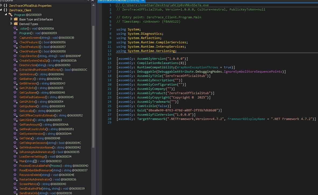The height and width of the screenshot is (195, 318).
Task: Click the GetTdata method icon
Action: (x=15, y=138)
